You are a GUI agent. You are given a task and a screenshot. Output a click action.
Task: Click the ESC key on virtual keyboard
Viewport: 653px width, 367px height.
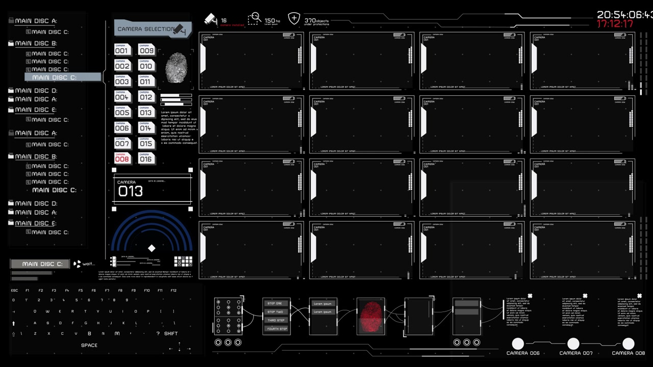point(14,291)
